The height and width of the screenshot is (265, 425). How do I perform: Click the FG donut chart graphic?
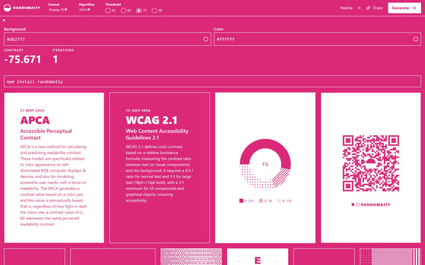click(265, 164)
